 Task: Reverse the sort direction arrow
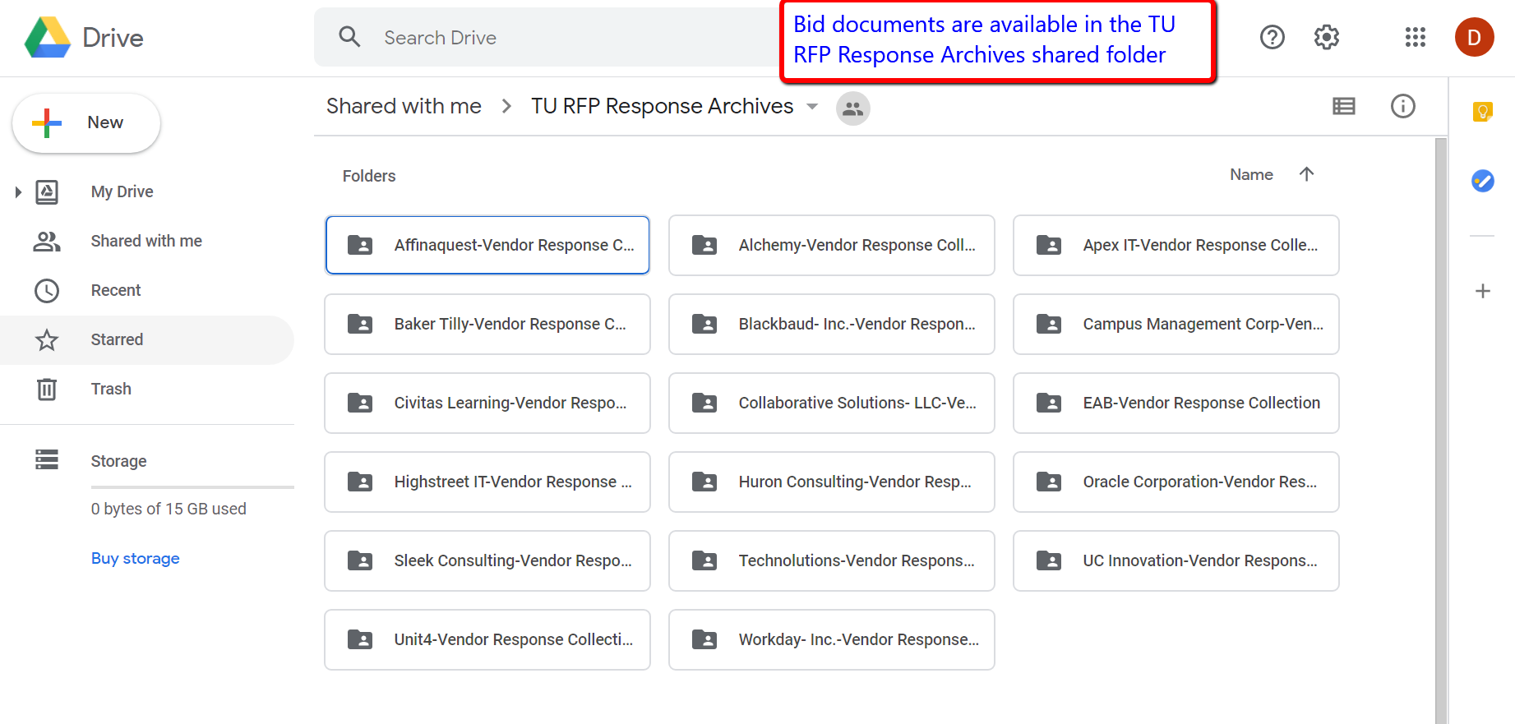tap(1306, 174)
